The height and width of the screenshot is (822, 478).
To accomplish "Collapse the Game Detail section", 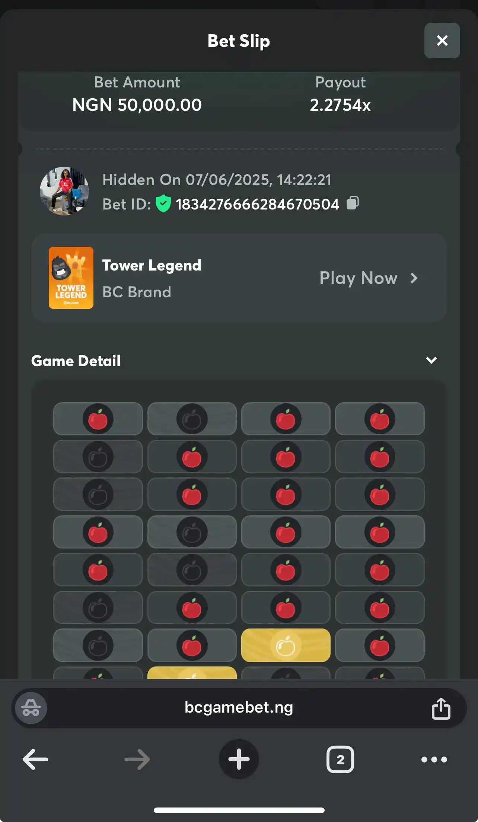I will pyautogui.click(x=431, y=360).
